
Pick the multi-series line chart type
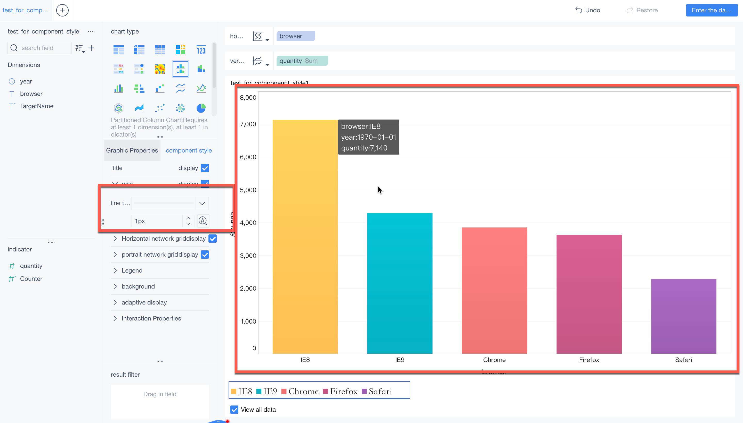(201, 88)
